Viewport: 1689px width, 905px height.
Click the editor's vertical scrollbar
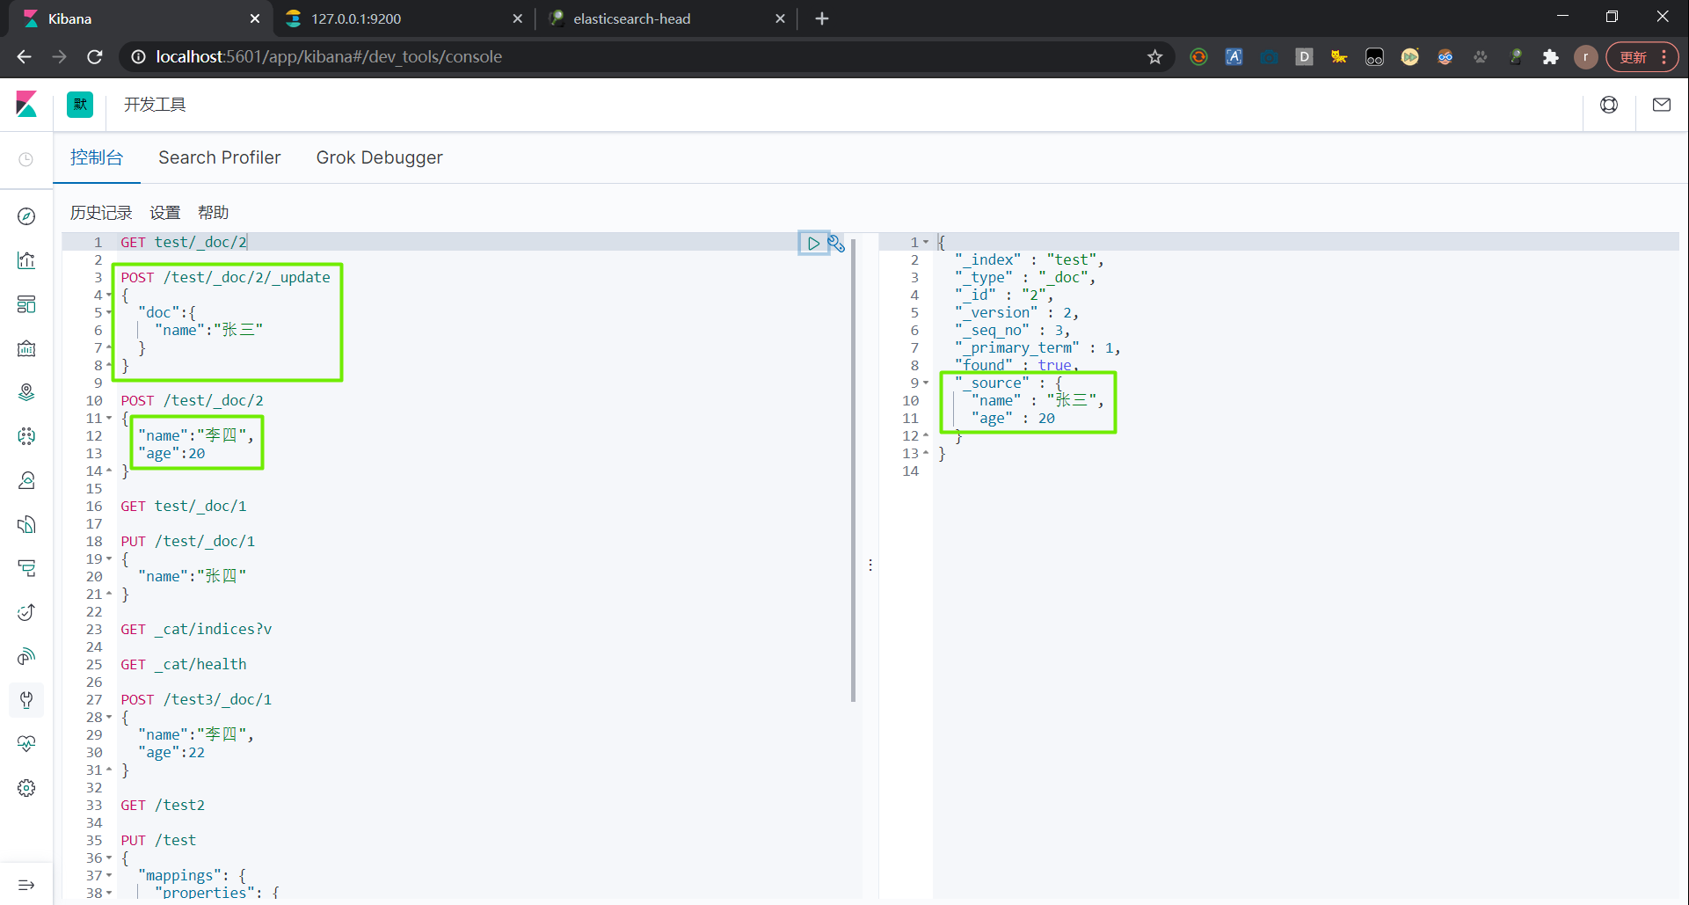click(x=853, y=471)
